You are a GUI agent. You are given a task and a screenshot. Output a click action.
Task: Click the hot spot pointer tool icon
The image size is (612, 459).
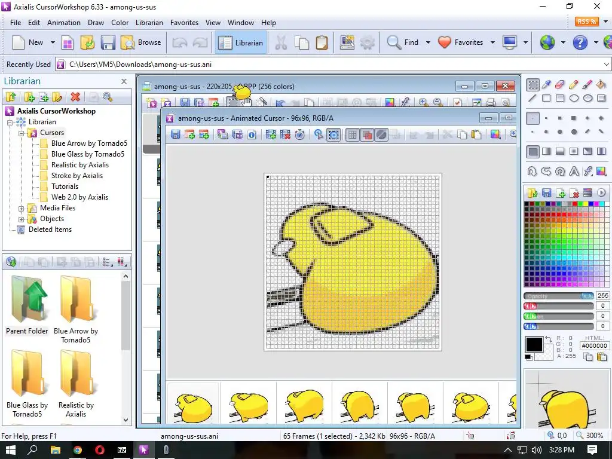coord(319,135)
